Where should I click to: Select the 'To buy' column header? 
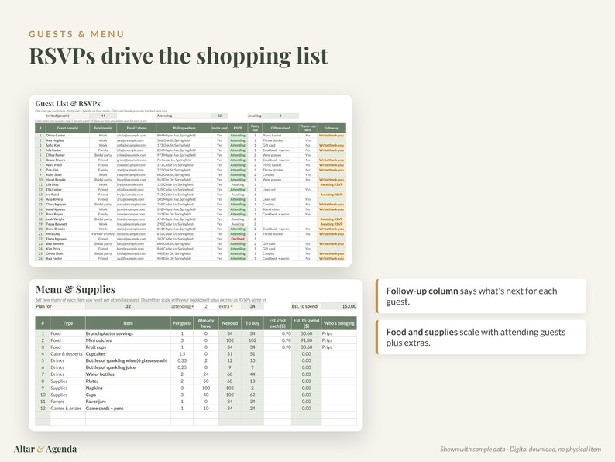click(x=253, y=323)
